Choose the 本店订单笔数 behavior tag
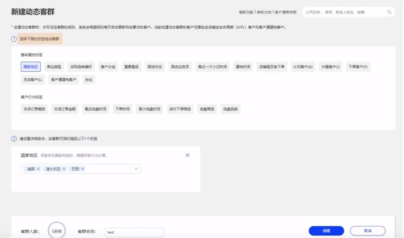404x238 pixels. 34,109
